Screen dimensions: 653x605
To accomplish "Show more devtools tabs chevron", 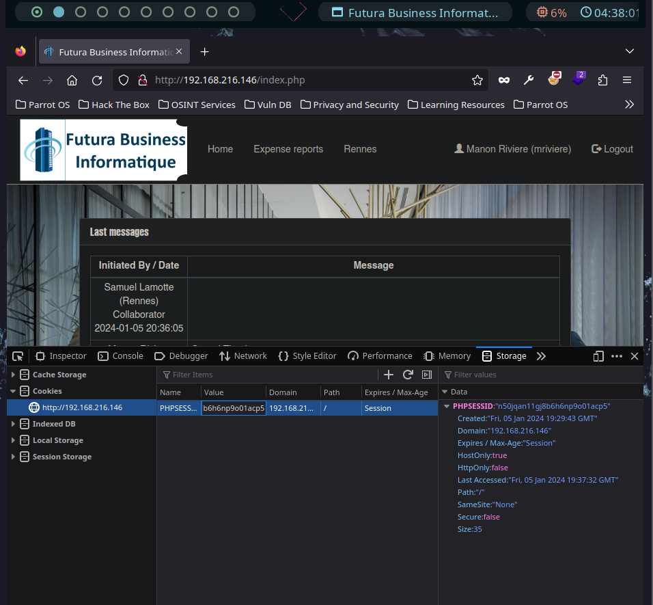I will 541,356.
